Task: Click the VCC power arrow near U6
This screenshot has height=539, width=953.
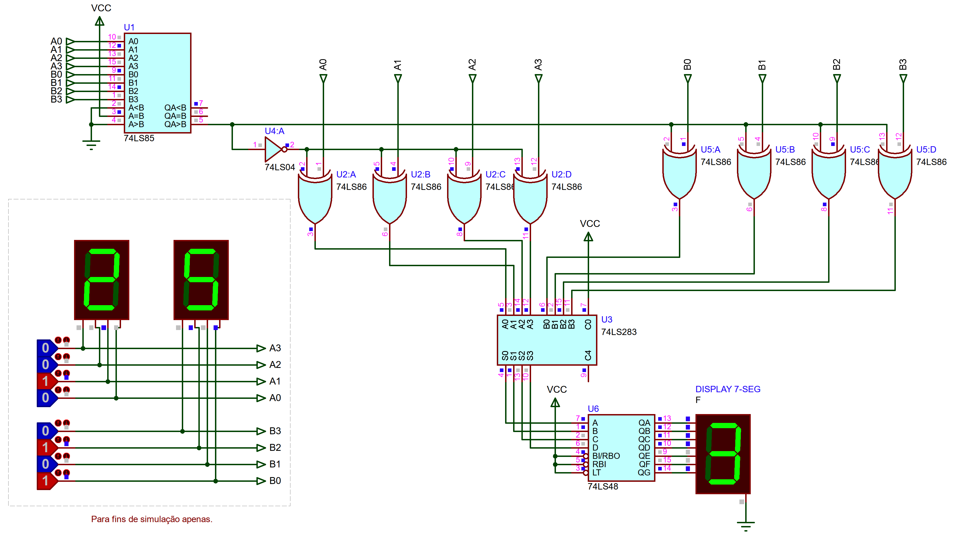Action: coord(555,402)
